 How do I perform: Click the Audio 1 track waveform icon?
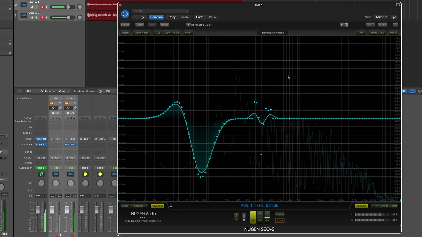(24, 5)
